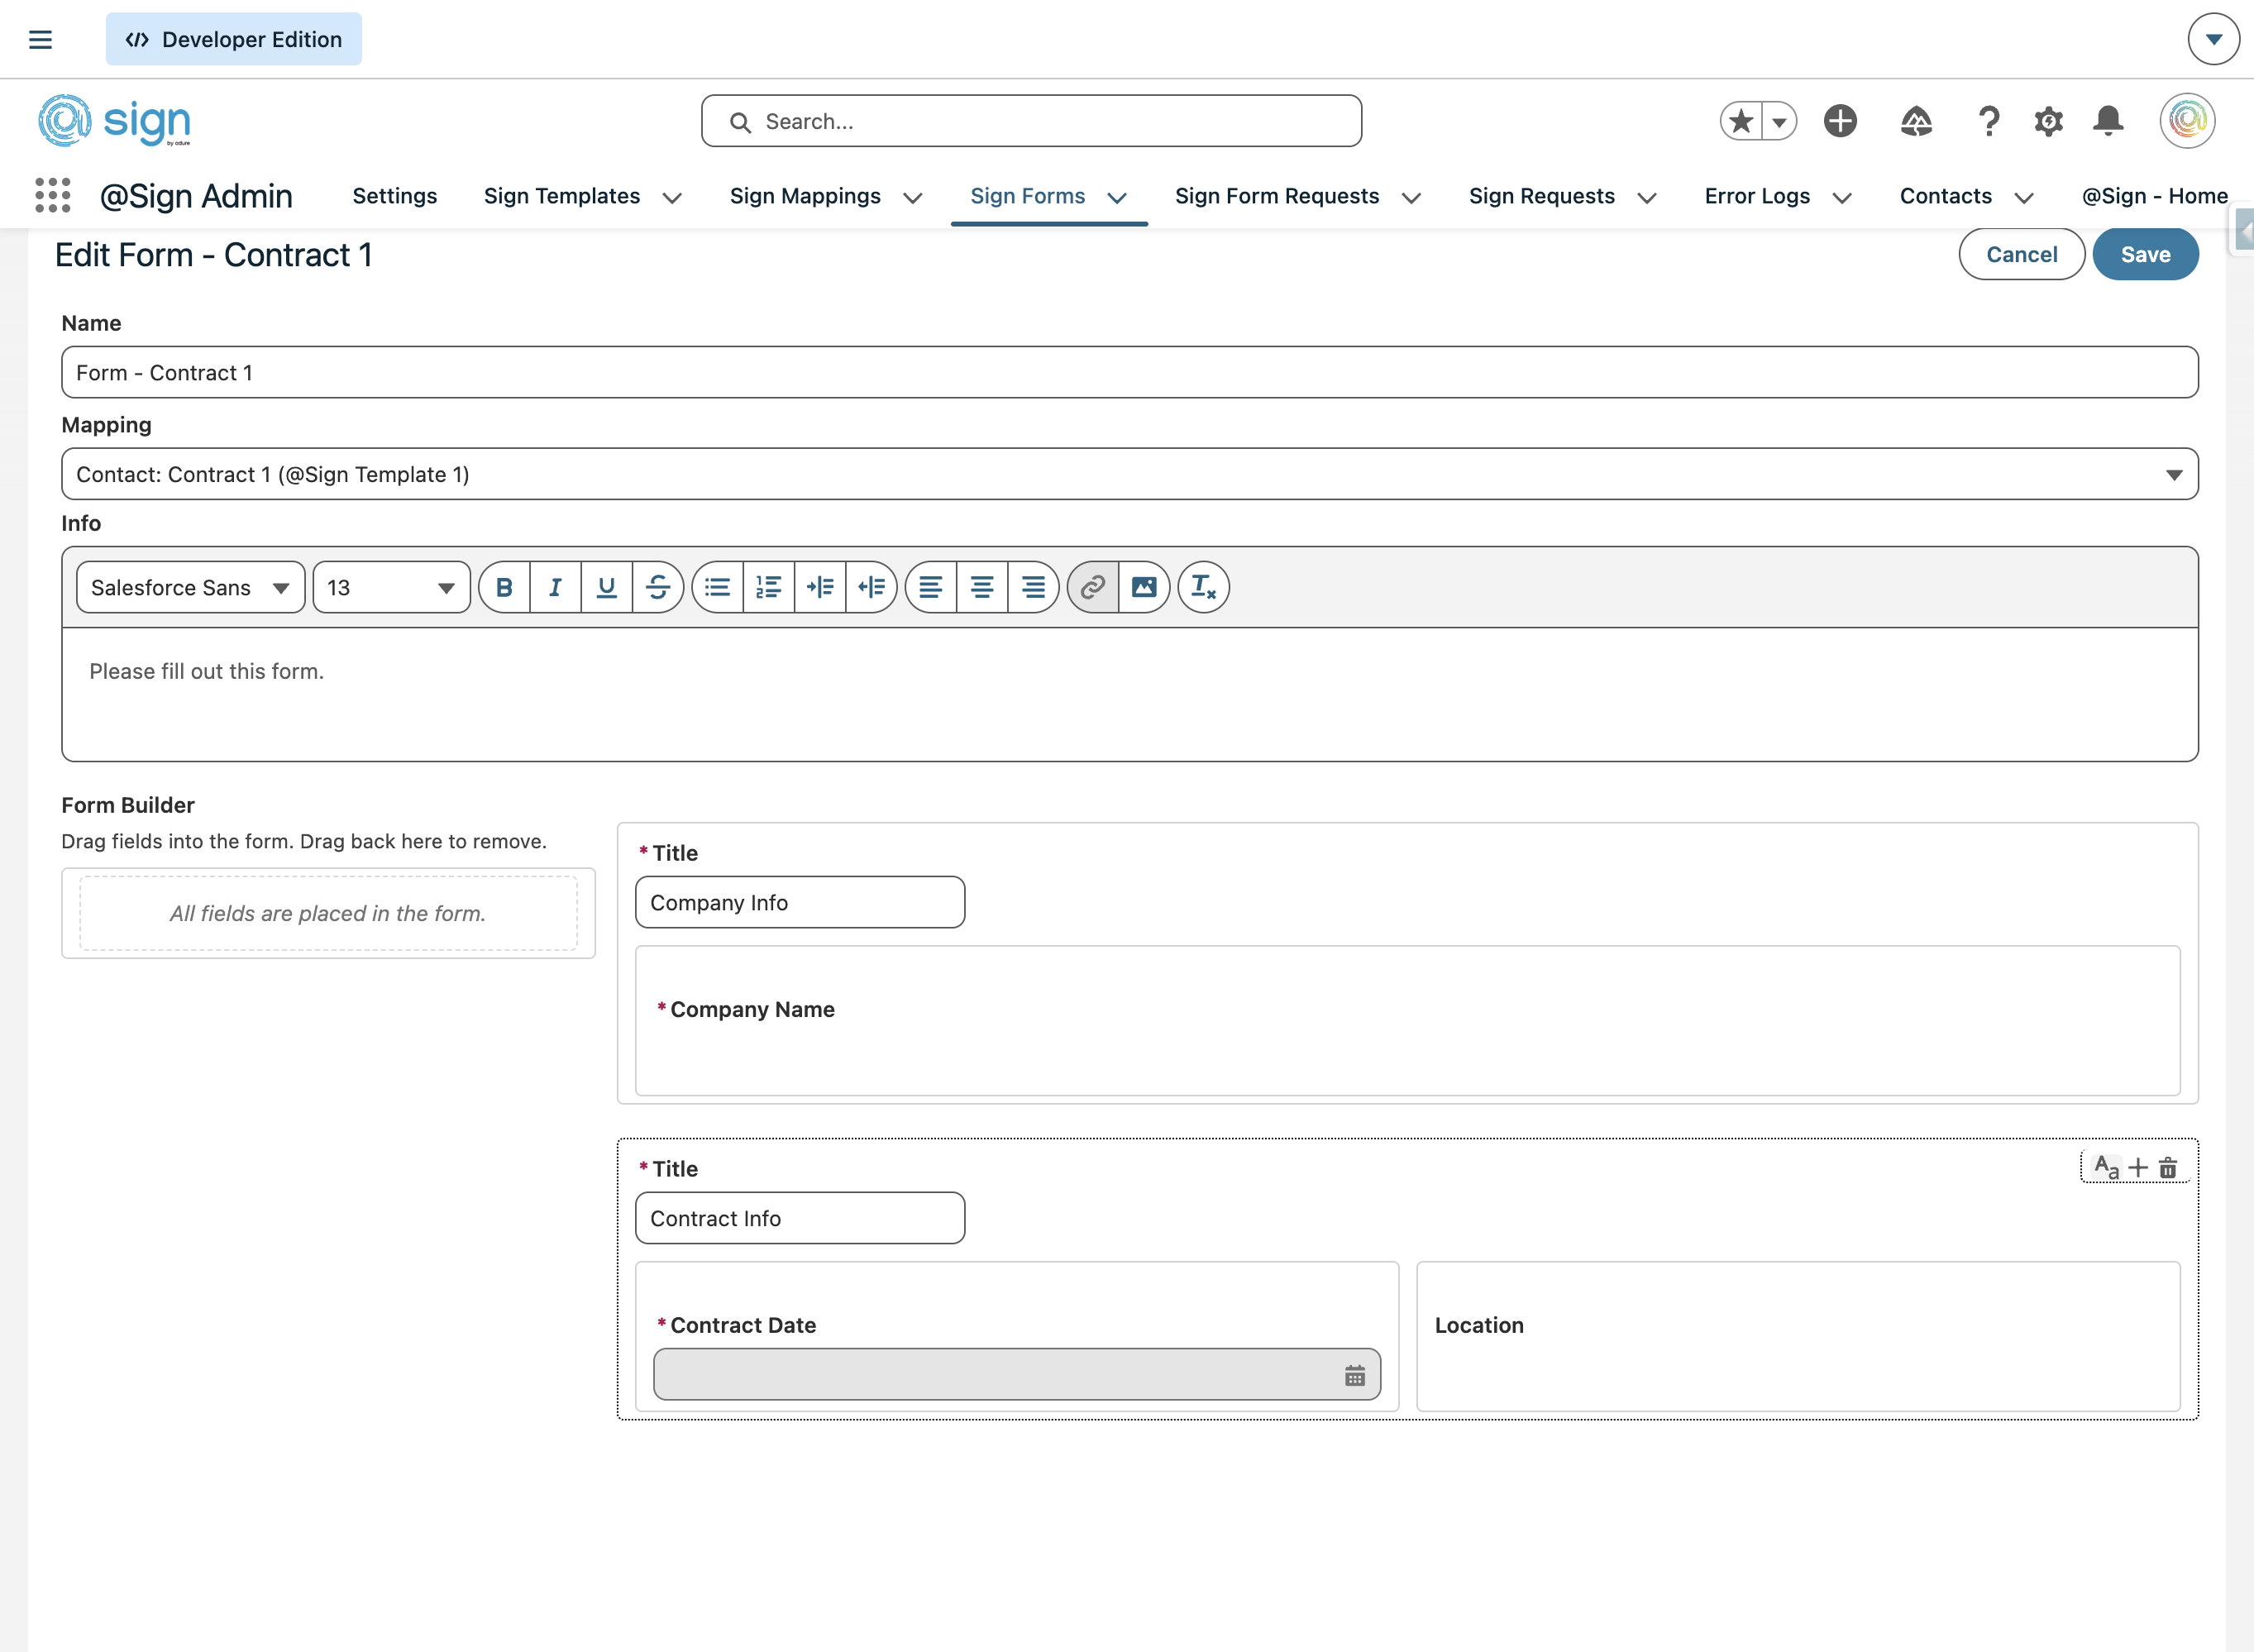
Task: Save the form
Action: (x=2145, y=255)
